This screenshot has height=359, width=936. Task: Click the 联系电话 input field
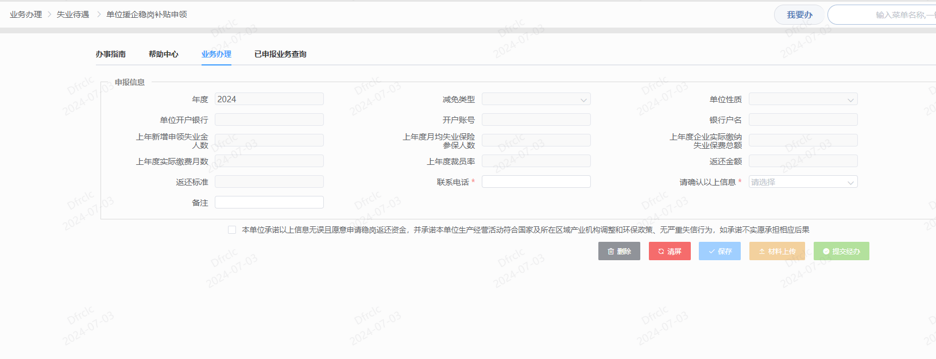click(536, 182)
